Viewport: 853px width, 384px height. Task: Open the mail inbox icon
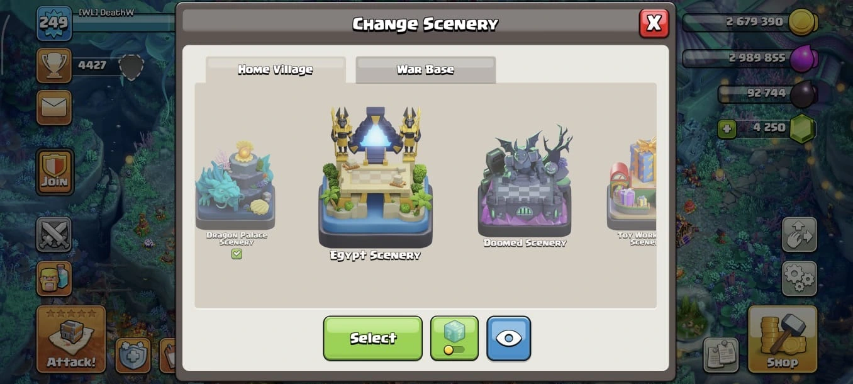coord(54,108)
